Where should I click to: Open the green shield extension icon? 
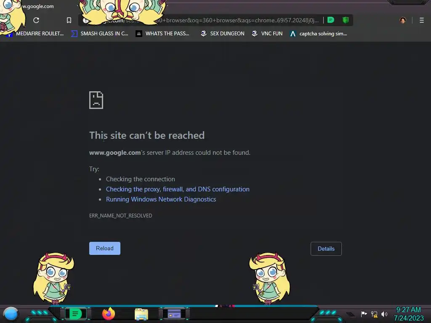point(346,20)
